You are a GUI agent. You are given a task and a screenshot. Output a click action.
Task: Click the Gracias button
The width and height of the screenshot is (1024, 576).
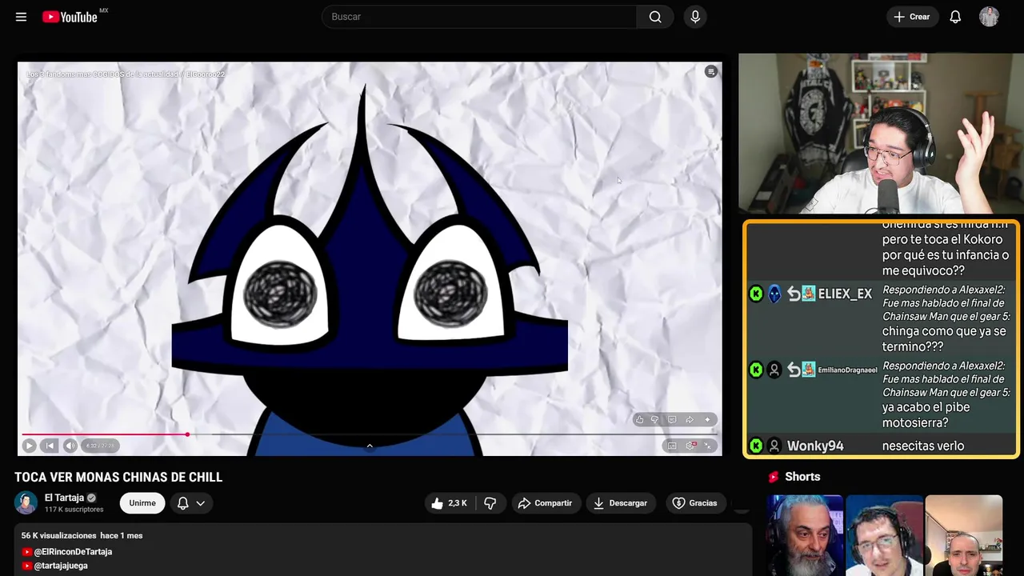pyautogui.click(x=694, y=503)
